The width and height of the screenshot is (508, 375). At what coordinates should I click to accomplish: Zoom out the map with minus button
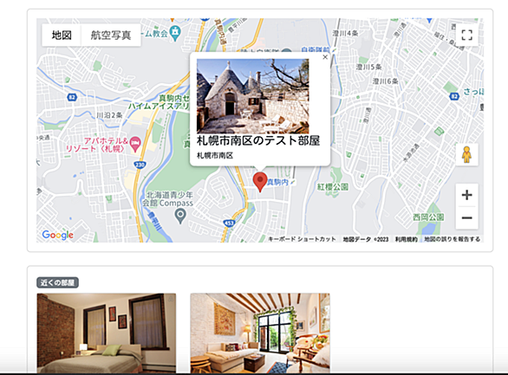coord(467,217)
